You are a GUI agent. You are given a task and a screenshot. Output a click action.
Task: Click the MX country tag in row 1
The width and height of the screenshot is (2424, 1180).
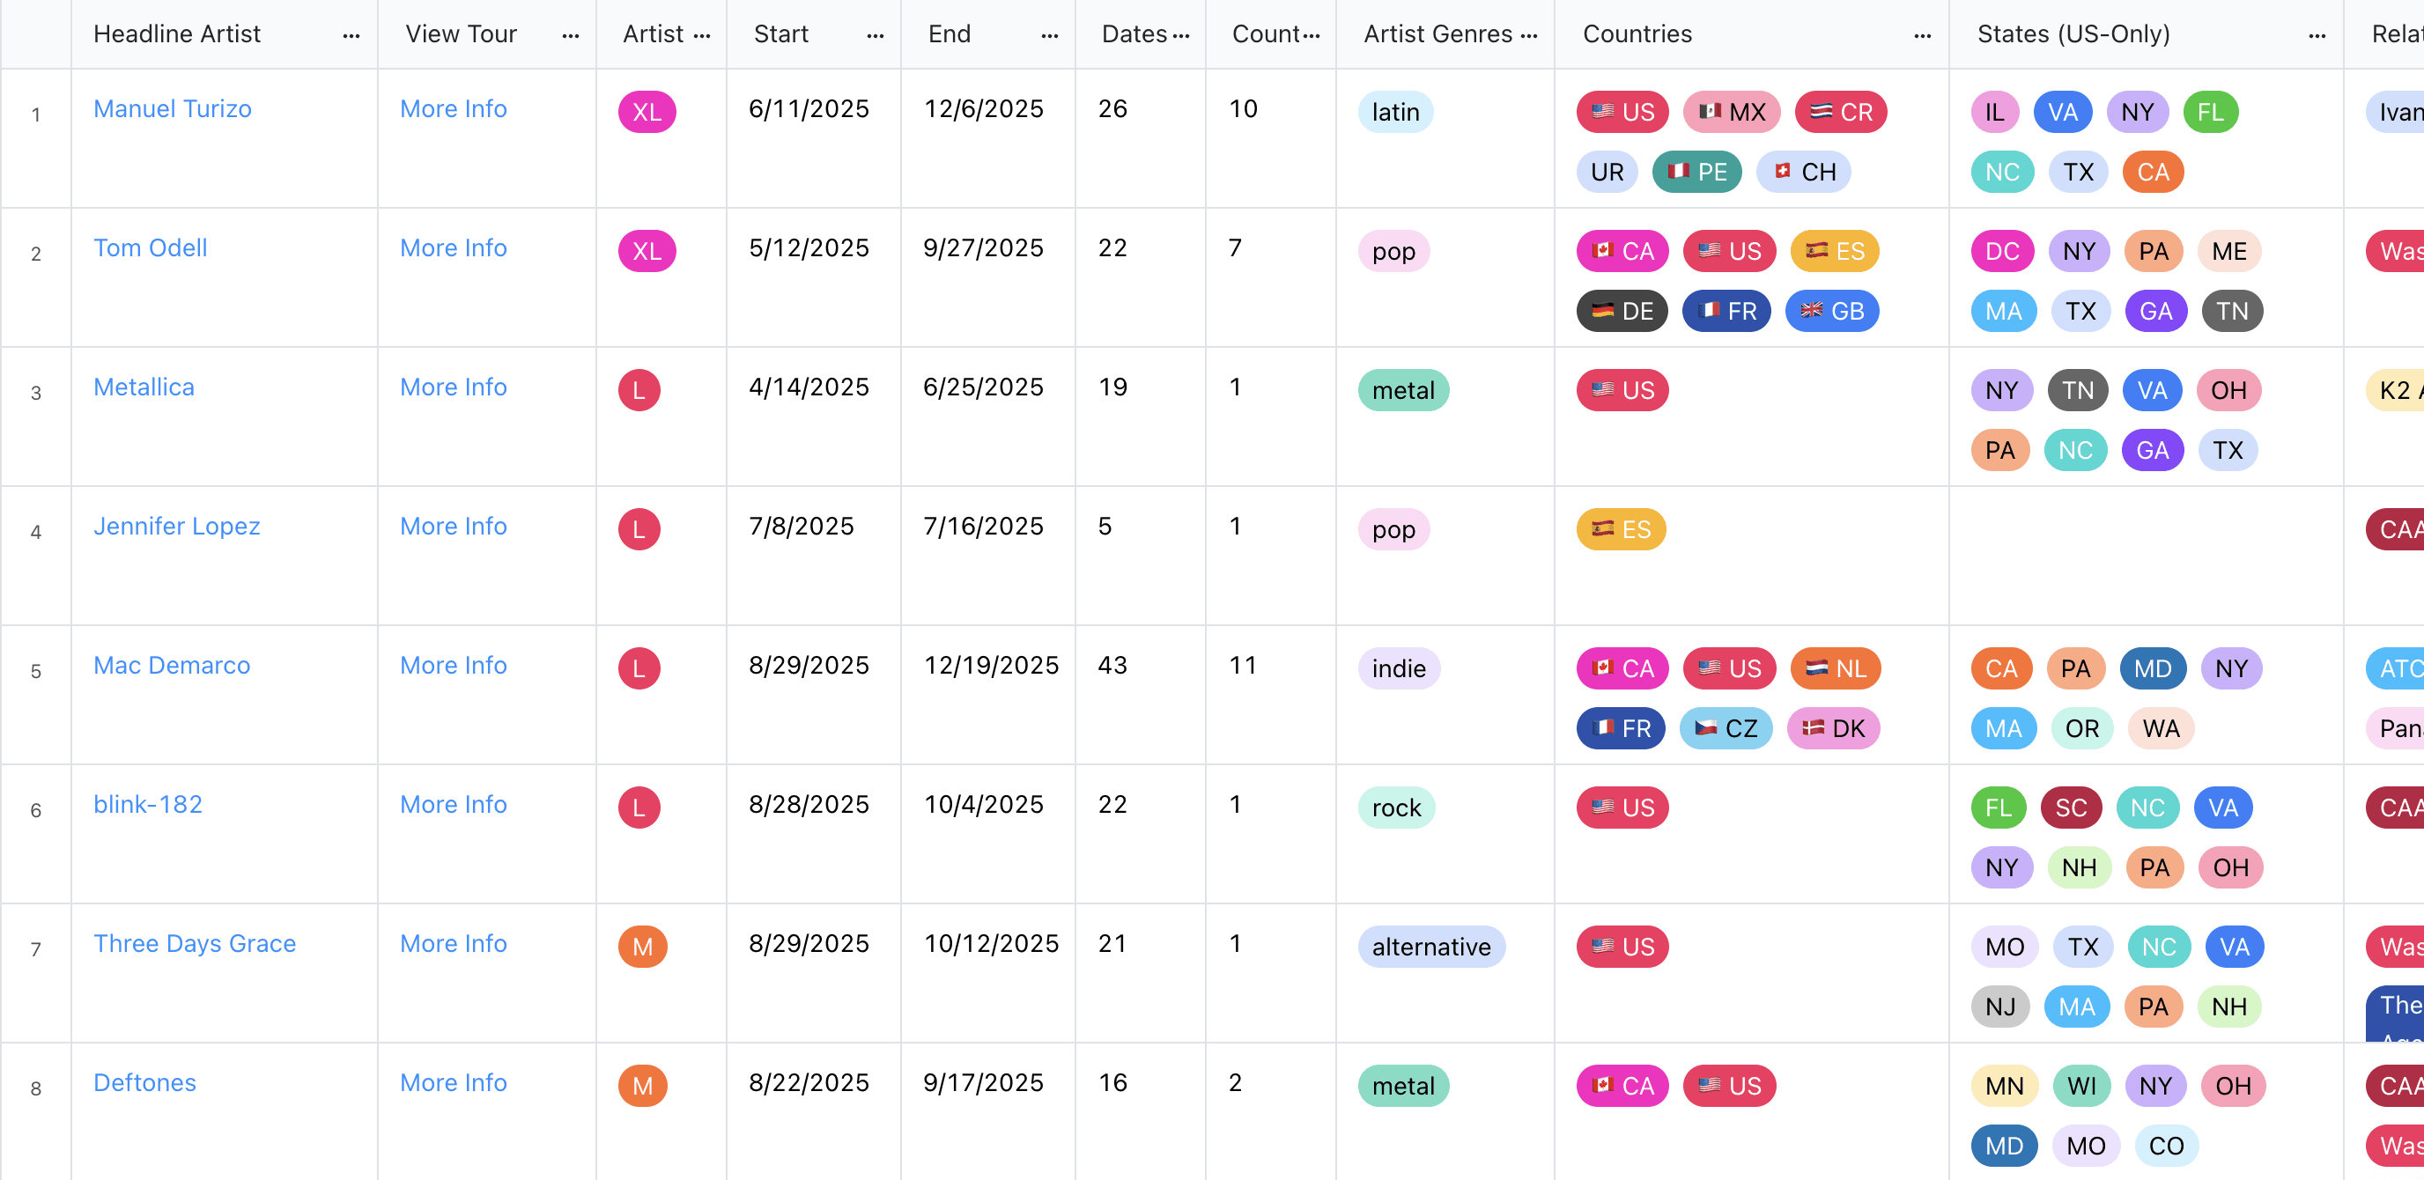(x=1732, y=112)
